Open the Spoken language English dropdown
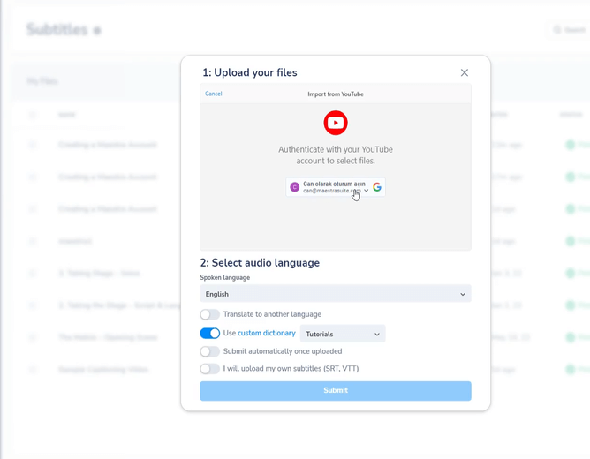590x459 pixels. [336, 294]
